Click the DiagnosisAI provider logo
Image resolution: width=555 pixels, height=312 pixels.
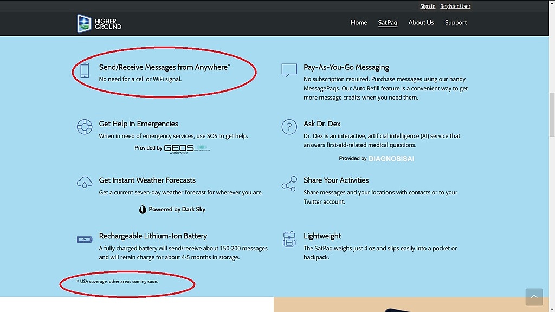pos(391,159)
